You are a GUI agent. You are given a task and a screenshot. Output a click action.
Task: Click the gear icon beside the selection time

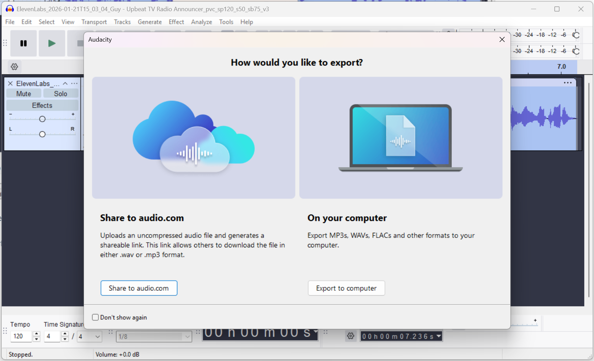pyautogui.click(x=351, y=336)
